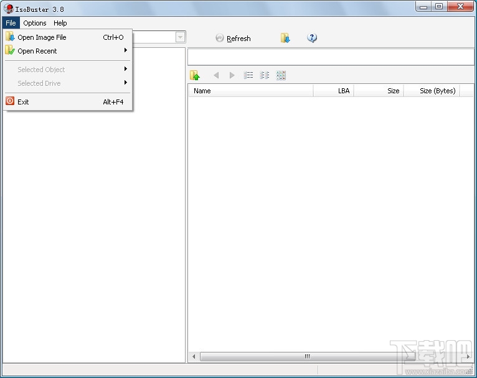Image resolution: width=477 pixels, height=378 pixels.
Task: Click the Selected Object submenu arrow
Action: (x=126, y=69)
